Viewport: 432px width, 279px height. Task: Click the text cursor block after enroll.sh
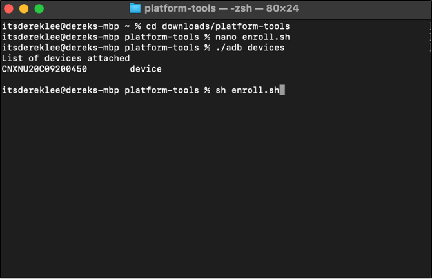point(282,90)
